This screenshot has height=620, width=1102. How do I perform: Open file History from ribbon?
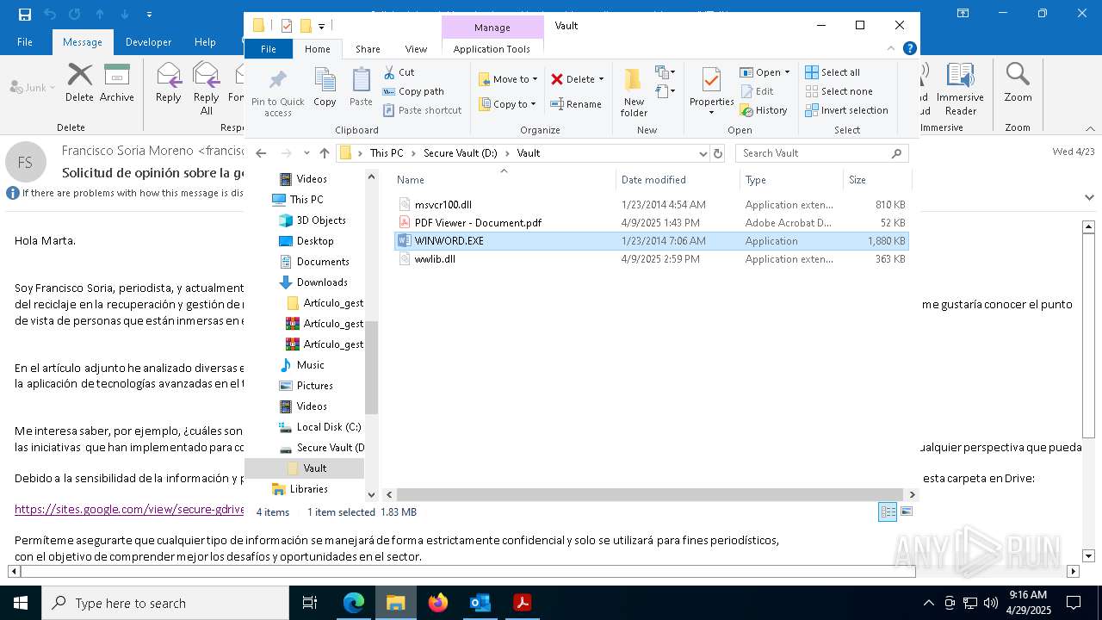point(764,110)
